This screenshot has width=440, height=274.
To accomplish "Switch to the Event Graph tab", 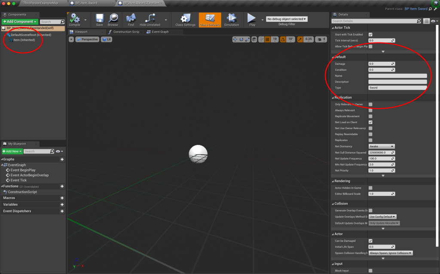I will (159, 32).
